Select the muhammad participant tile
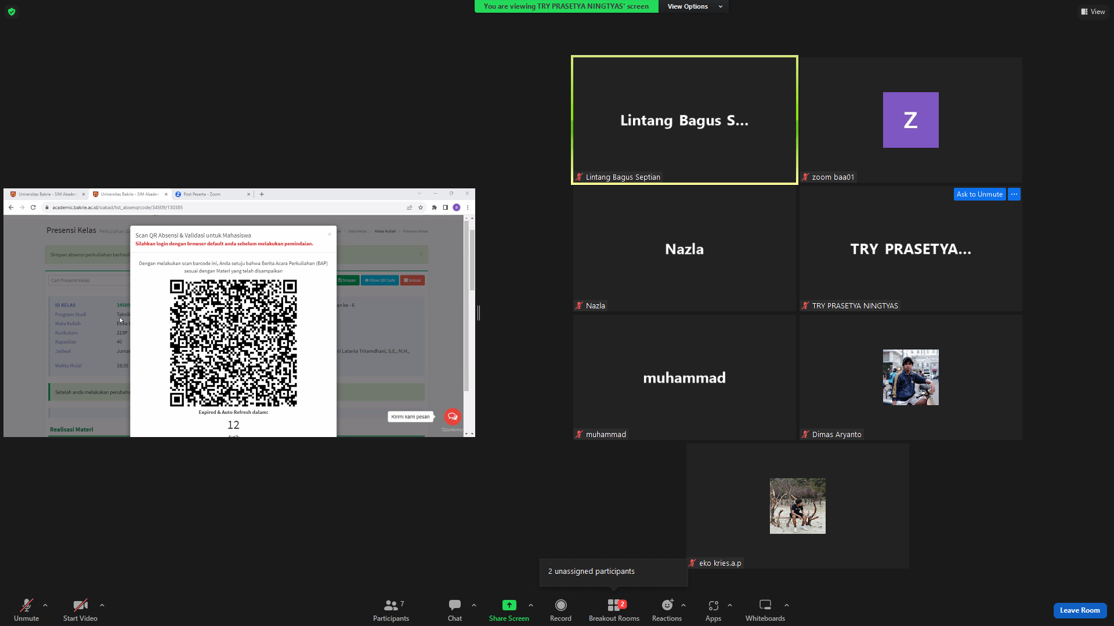The width and height of the screenshot is (1114, 626). click(685, 377)
